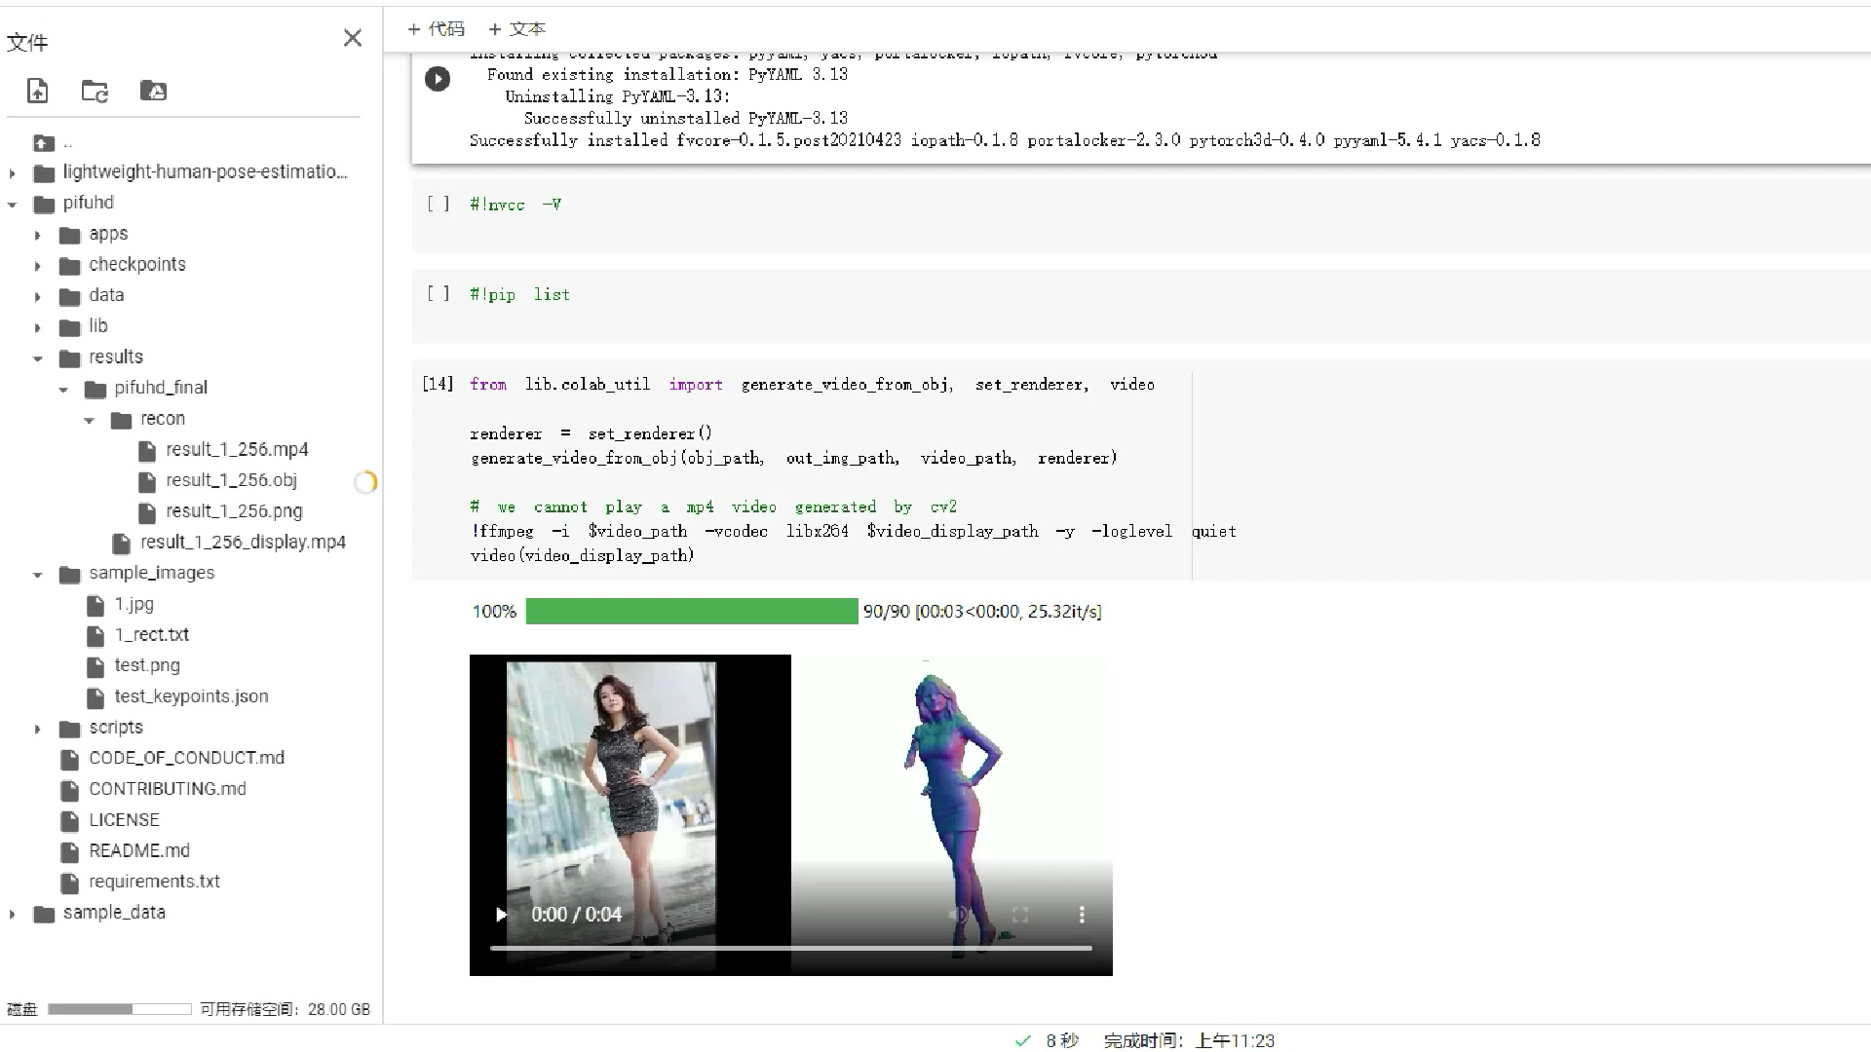Go up to parent directory
Viewport: 1871px width, 1052px height.
(44, 143)
